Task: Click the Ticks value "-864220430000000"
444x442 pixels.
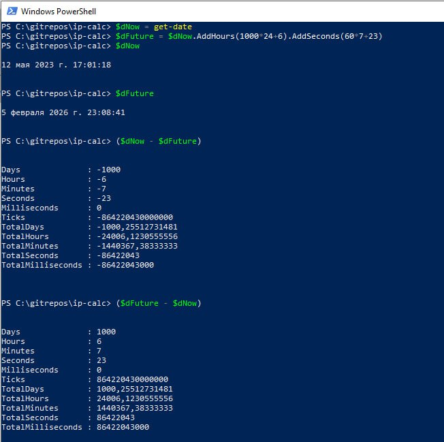Action: click(x=135, y=217)
